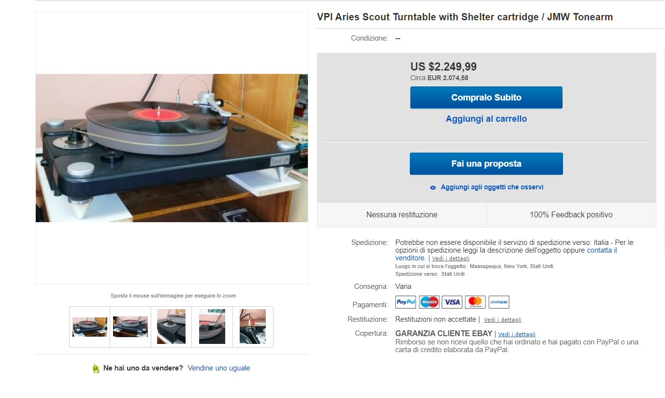
Task: Click the Mastercard payment icon
Action: [476, 302]
